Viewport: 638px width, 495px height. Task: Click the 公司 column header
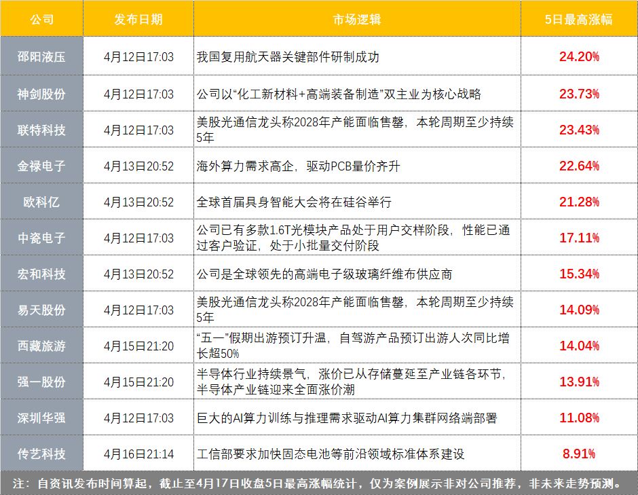(41, 19)
